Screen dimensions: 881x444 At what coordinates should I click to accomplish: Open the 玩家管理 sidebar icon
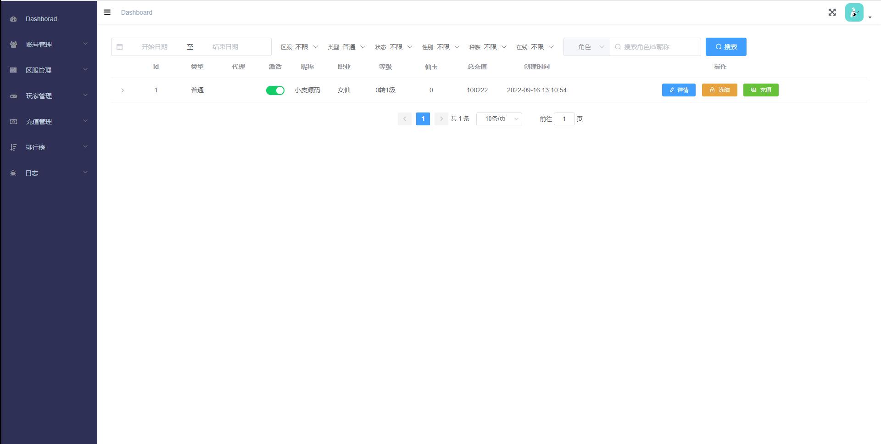point(12,96)
